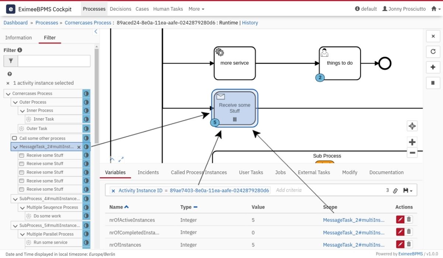Zoom in on the diagram
This screenshot has height=258, width=443.
pos(412,142)
